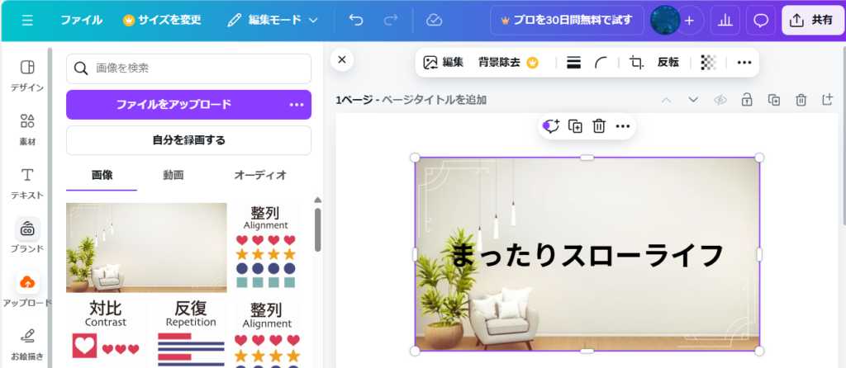Image resolution: width=846 pixels, height=368 pixels.
Task: Open ブランド panel in sidebar
Action: tap(27, 235)
